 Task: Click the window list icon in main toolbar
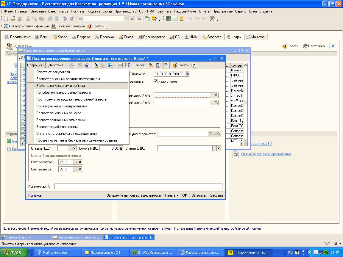coord(147,19)
